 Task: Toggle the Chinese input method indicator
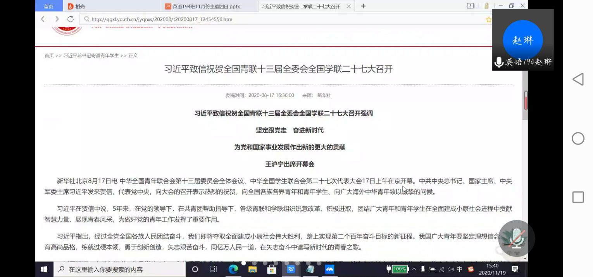[460, 269]
